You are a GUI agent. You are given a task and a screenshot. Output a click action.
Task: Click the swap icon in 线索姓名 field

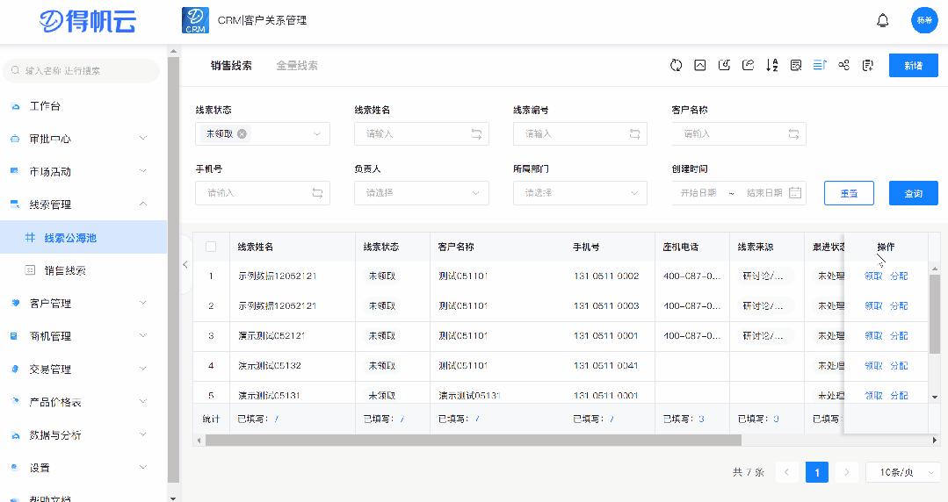click(x=476, y=134)
